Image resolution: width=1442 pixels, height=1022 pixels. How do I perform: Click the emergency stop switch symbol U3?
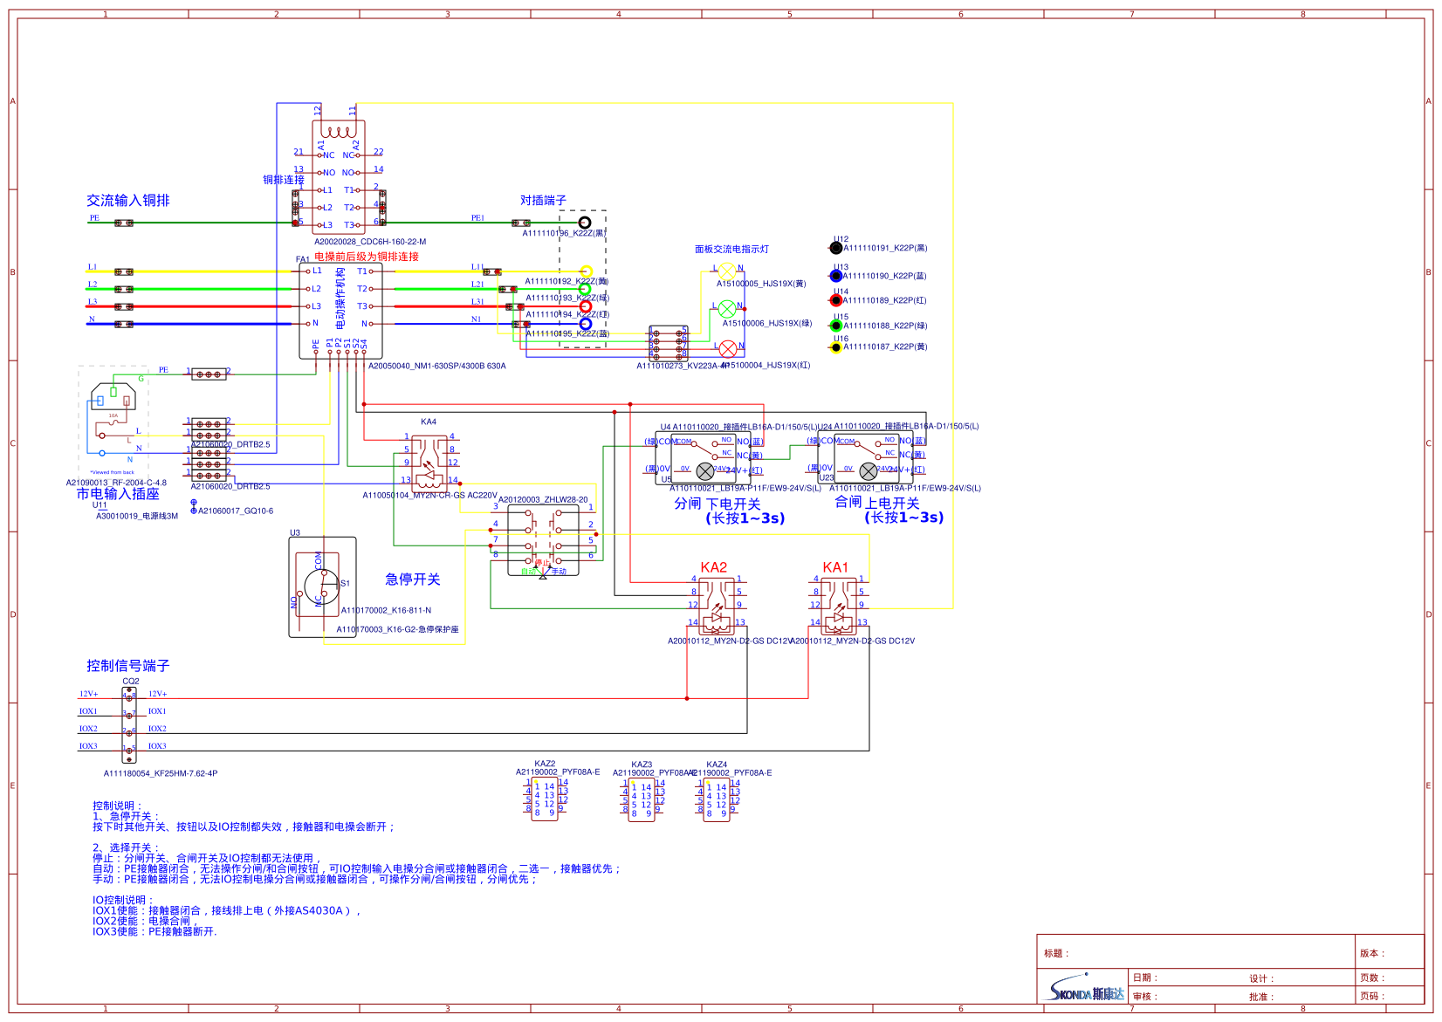(322, 586)
